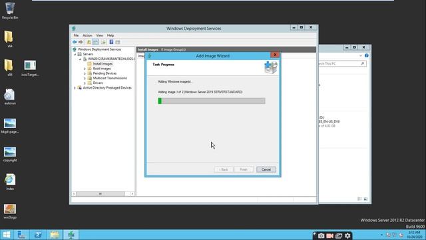This screenshot has height=240, width=426.
Task: Click the help icon in the Explorer window
Action: [367, 55]
